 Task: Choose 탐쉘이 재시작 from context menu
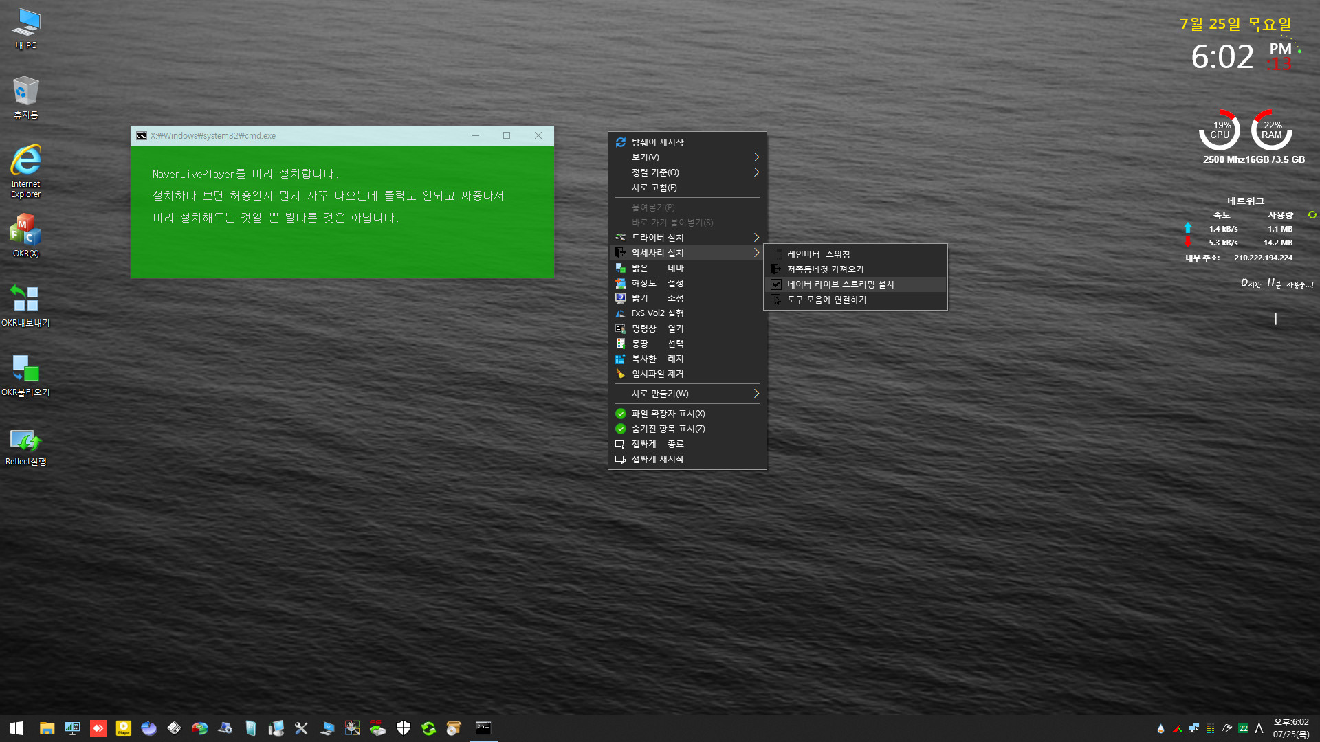pos(687,142)
